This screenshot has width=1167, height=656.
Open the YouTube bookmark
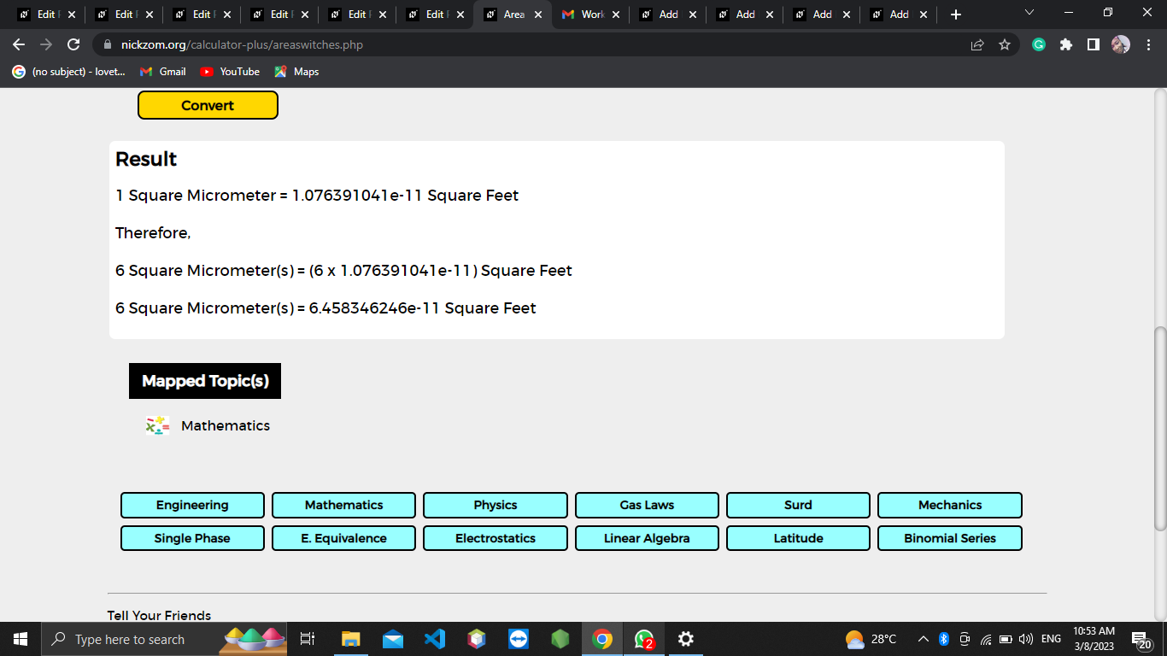pos(230,72)
